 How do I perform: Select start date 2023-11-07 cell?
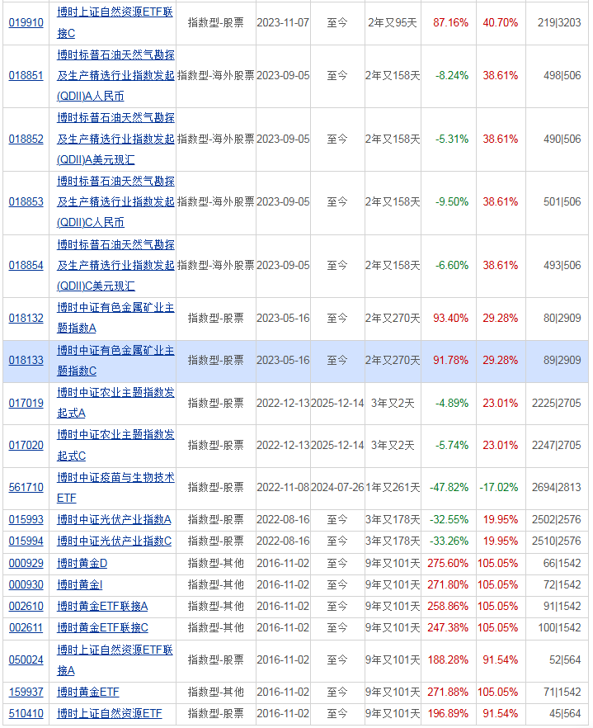click(x=283, y=23)
